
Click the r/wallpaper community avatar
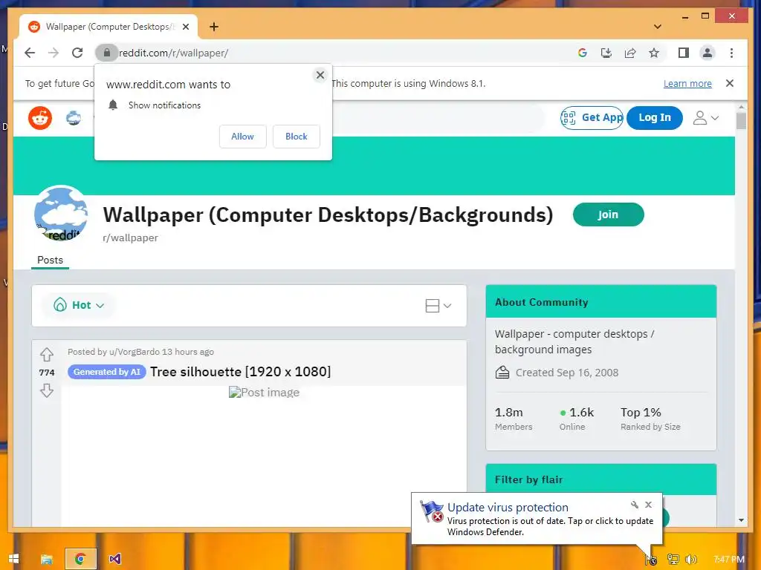point(61,213)
